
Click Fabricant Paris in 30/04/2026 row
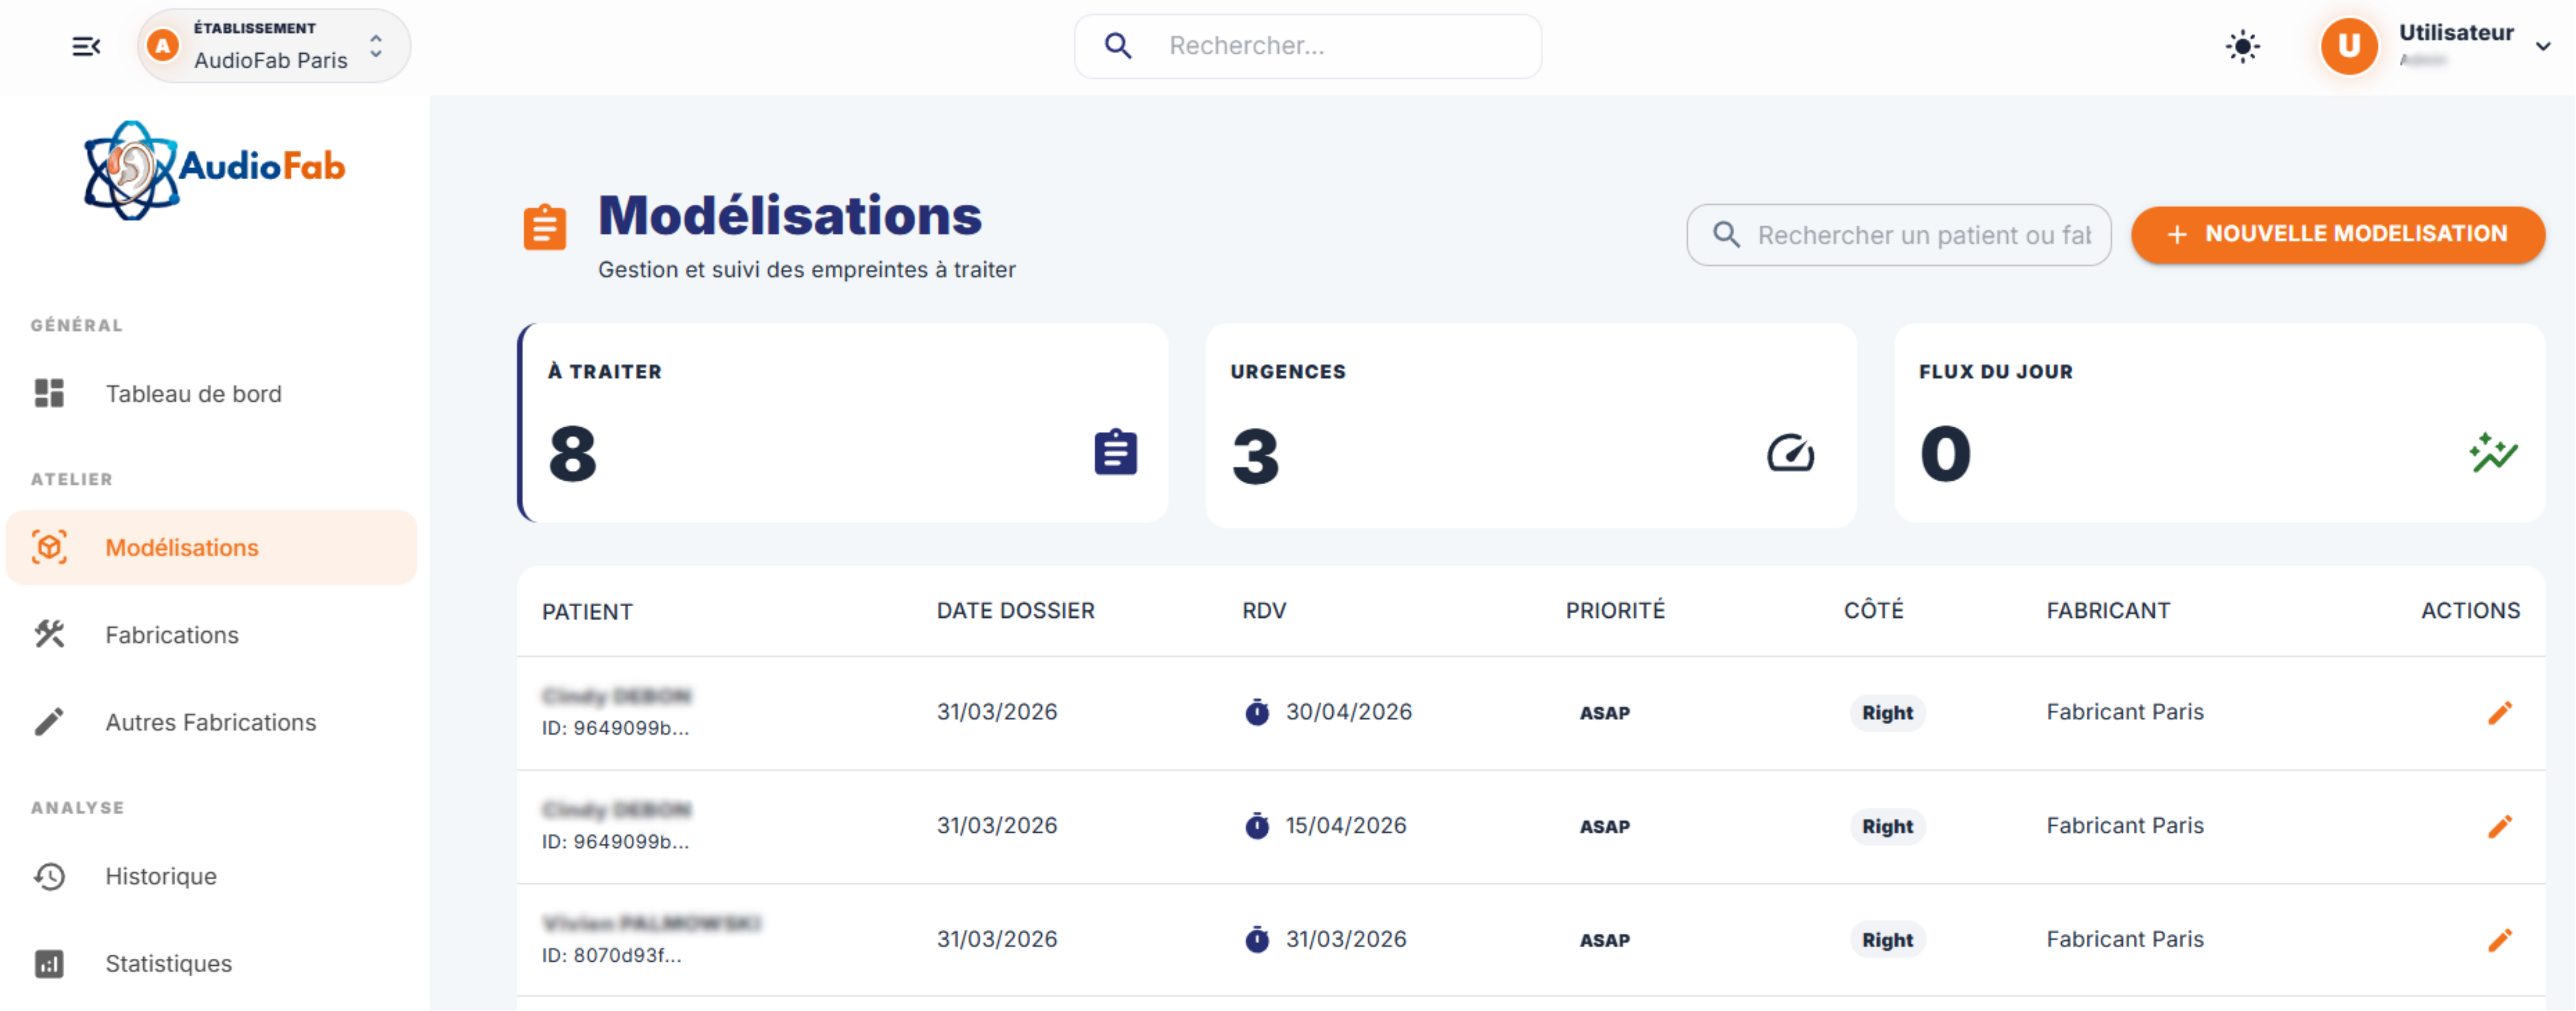(2124, 712)
